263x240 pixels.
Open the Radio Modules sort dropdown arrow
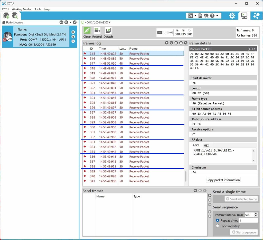coord(70,22)
